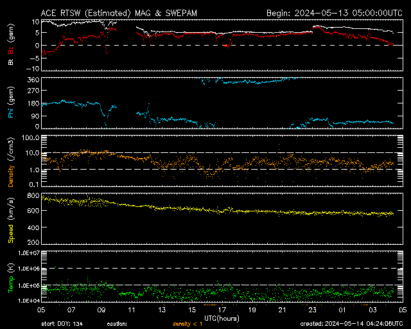Click the '0.1' tick on Density axis
Screen dimensions: 411x329
34,184
